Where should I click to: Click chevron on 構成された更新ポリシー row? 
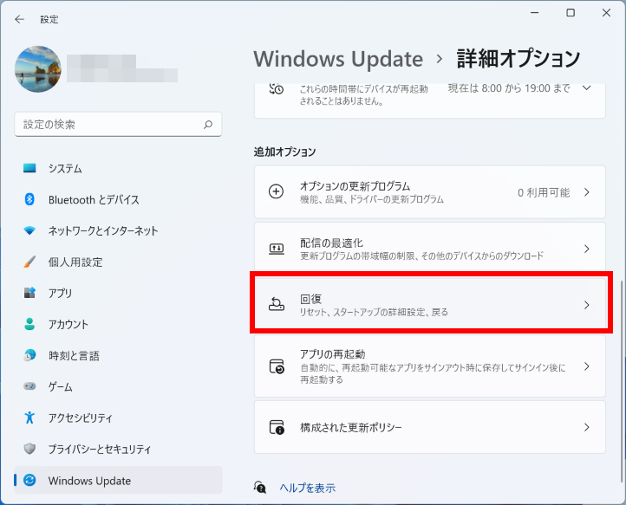586,427
